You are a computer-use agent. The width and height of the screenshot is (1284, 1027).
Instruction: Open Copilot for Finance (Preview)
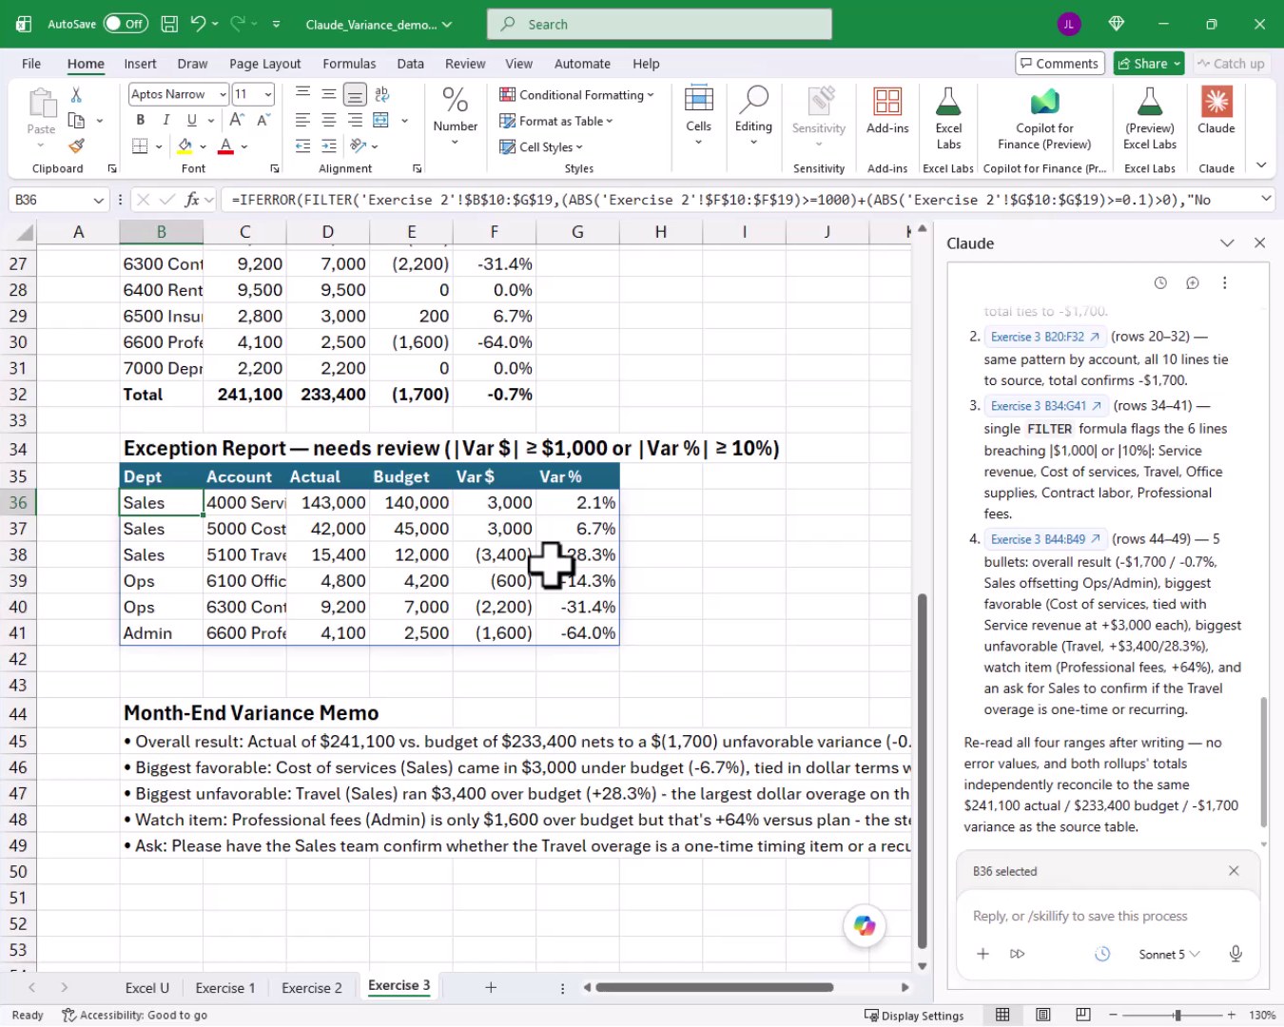[x=1044, y=118]
